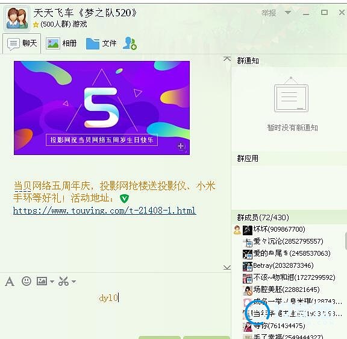The height and width of the screenshot is (339, 347).
Task: Open the 相册 tab
Action: tap(61, 43)
